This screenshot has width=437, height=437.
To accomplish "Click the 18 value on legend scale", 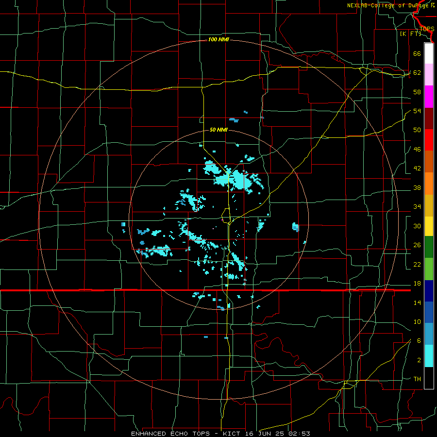I will tap(417, 284).
